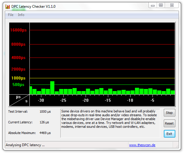This screenshot has width=184, height=153.
Task: Open the File menu
Action: pos(11,15)
